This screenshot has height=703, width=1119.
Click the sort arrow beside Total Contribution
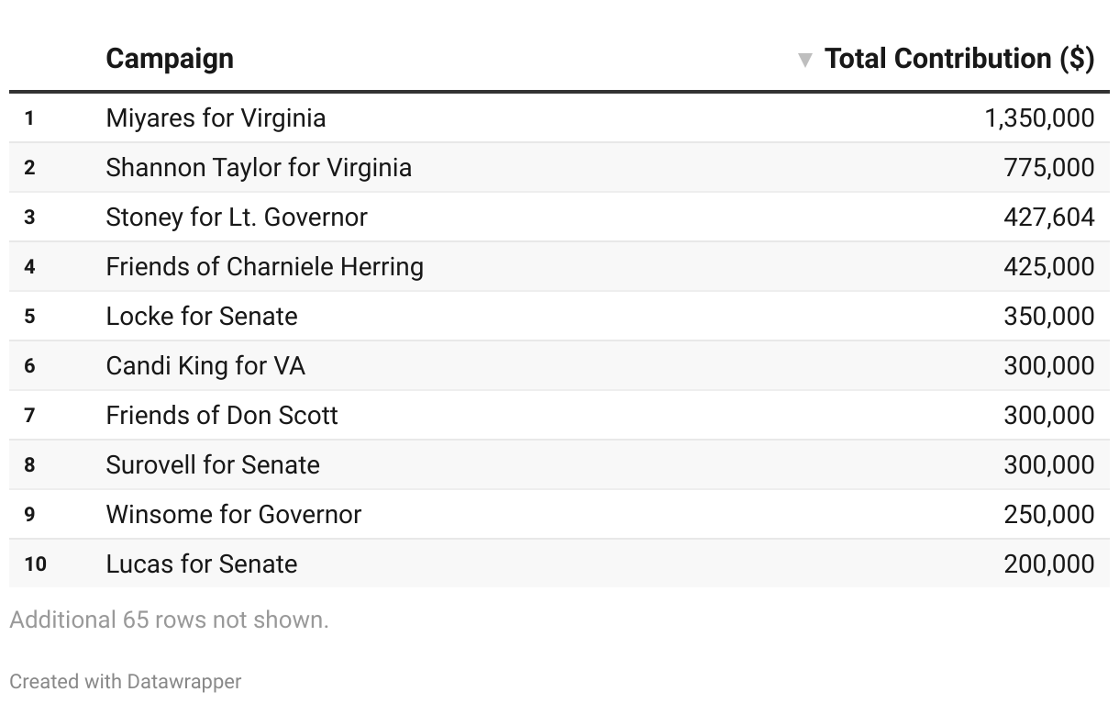tap(805, 61)
